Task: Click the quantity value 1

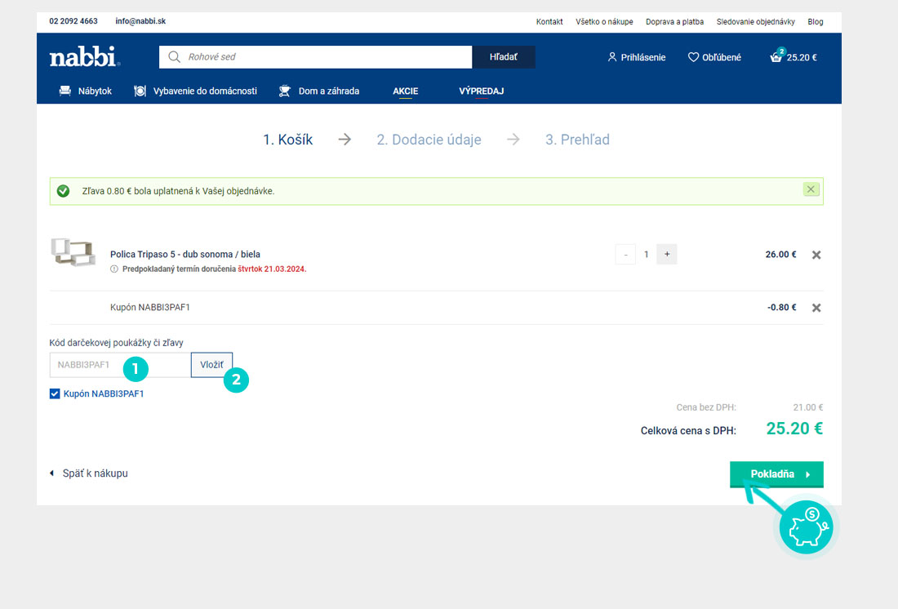Action: point(646,255)
